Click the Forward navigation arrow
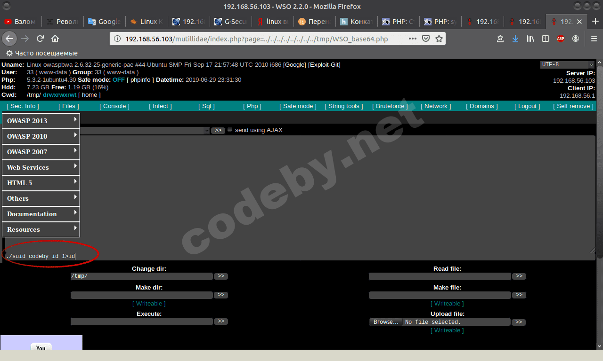 click(x=25, y=39)
